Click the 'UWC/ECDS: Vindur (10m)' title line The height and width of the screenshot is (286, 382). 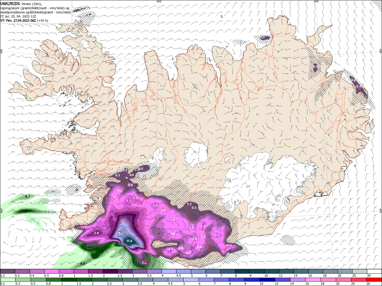coord(21,4)
